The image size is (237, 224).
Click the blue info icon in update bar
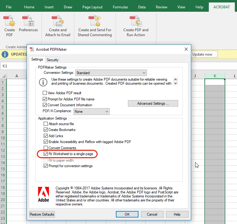tap(5, 54)
